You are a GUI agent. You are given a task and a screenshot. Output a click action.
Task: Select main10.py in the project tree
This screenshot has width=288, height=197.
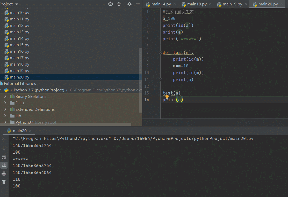[x=19, y=13]
